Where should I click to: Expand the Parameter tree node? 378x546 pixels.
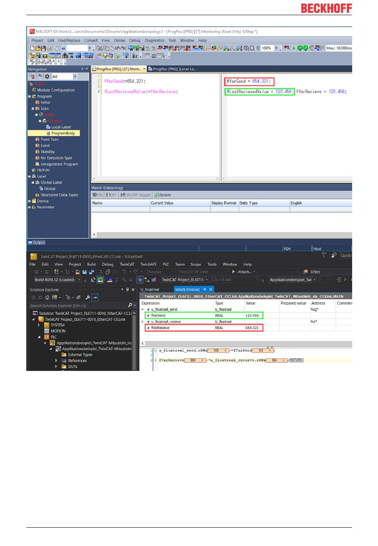(x=29, y=207)
